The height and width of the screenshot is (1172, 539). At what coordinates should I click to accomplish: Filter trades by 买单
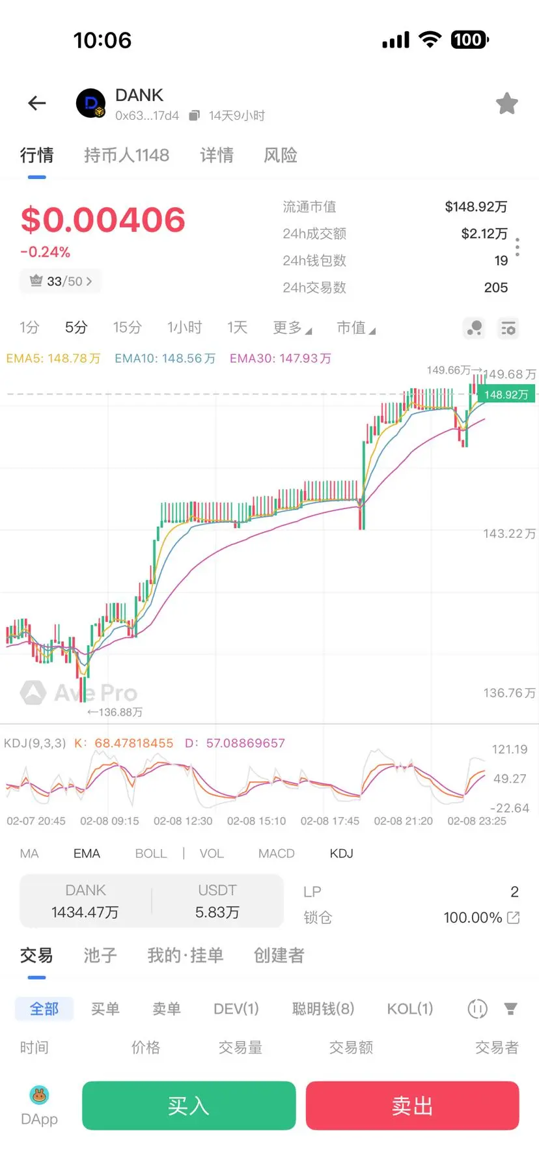click(105, 1009)
